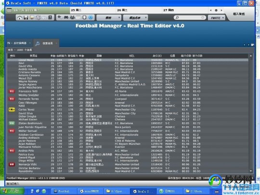
Task: Open the help book icon
Action: tap(50, 17)
